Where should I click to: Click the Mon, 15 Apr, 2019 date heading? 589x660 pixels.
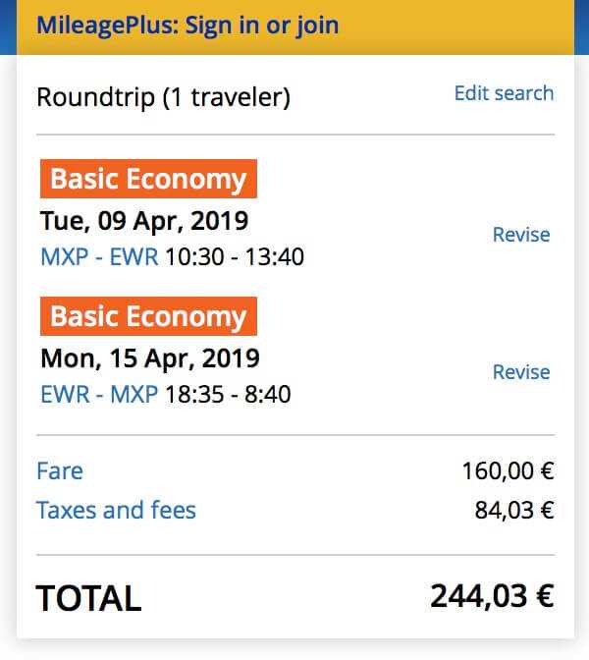(x=150, y=359)
